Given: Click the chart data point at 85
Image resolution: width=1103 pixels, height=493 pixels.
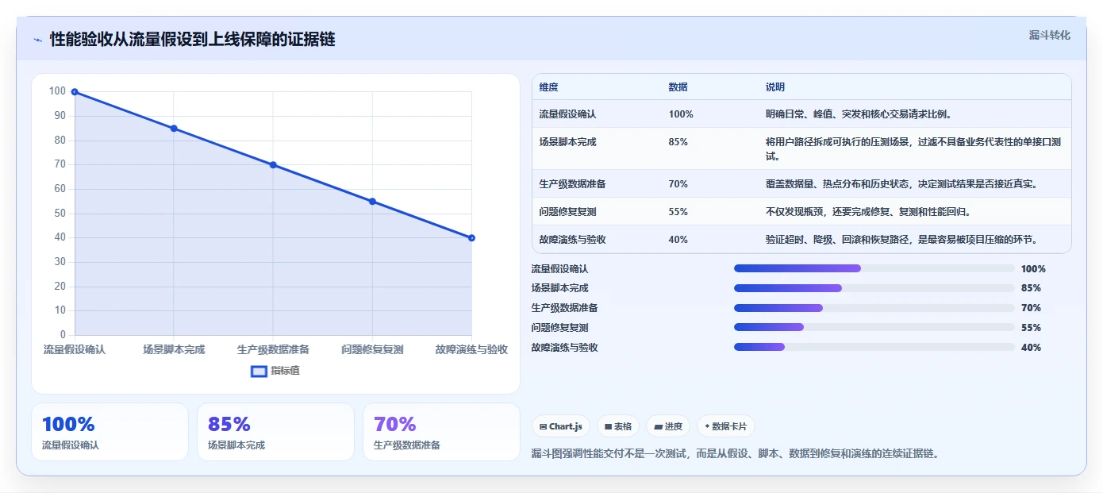Looking at the screenshot, I should (174, 129).
